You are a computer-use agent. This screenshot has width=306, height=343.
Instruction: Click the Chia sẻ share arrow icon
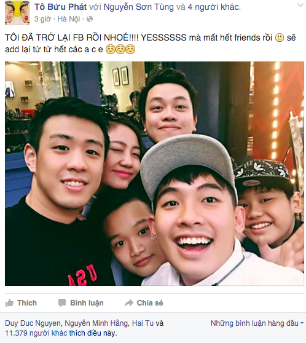coord(129,303)
